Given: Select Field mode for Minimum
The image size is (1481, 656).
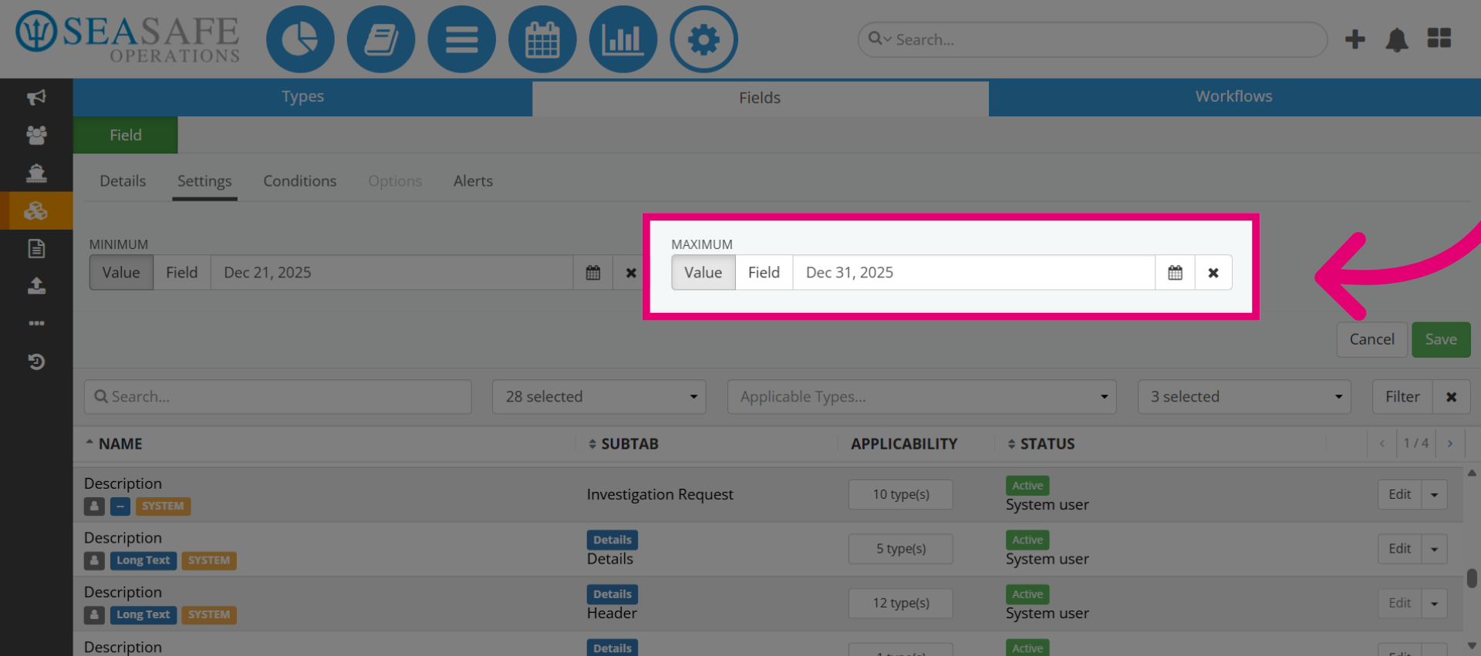Looking at the screenshot, I should [182, 273].
